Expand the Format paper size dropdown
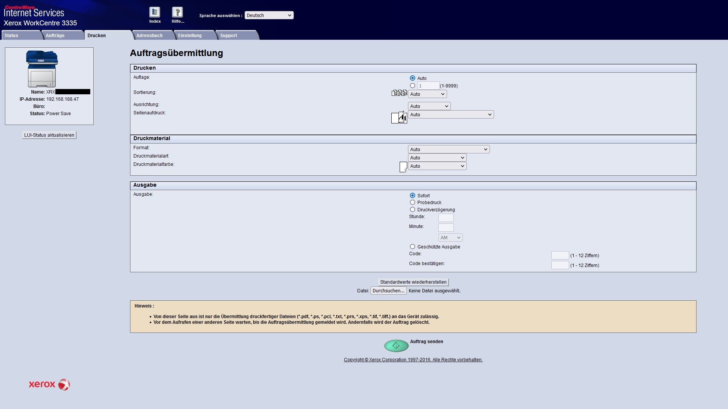This screenshot has width=728, height=409. [x=449, y=150]
